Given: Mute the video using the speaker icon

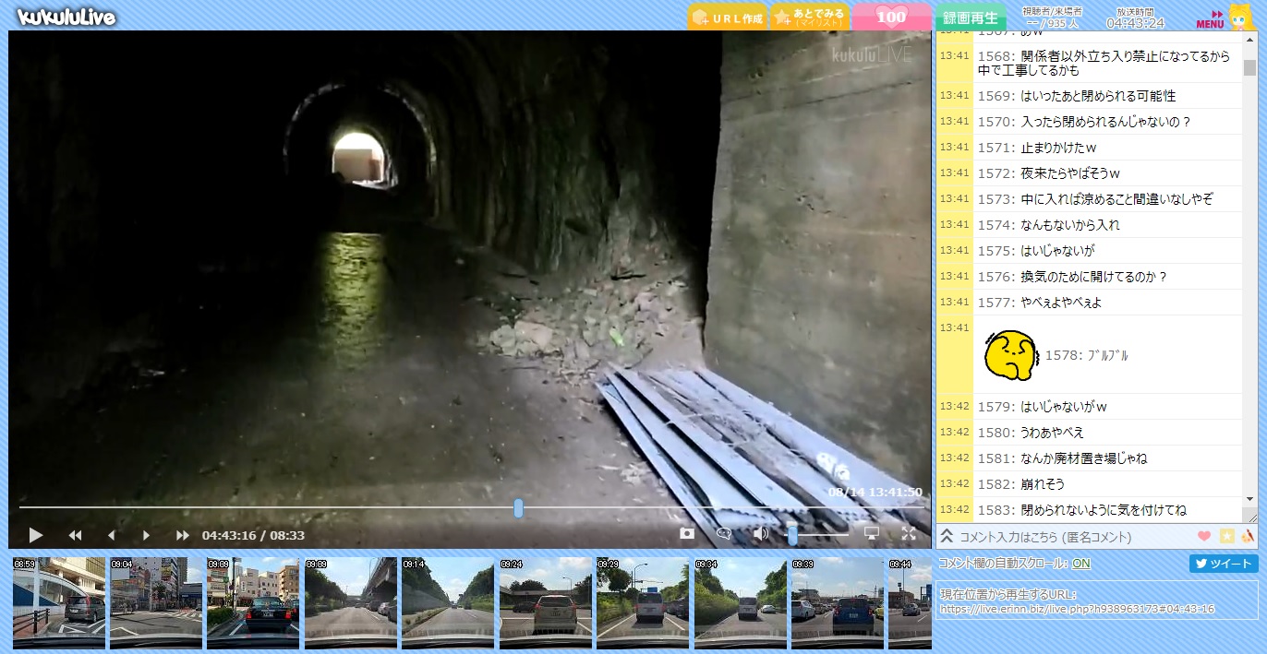Looking at the screenshot, I should click(x=761, y=533).
